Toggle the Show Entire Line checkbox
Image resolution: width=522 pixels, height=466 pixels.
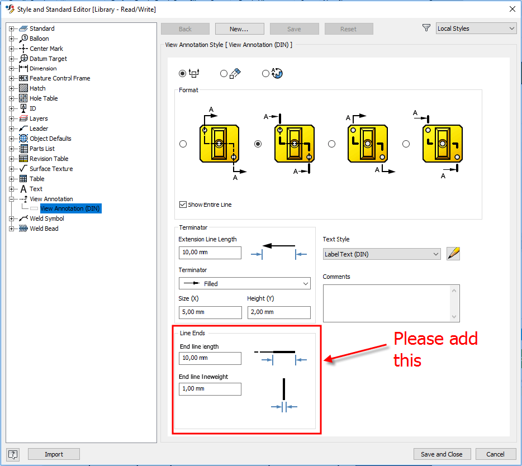click(x=183, y=204)
